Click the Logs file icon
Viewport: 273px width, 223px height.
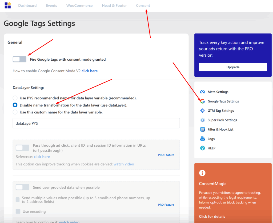click(203, 139)
